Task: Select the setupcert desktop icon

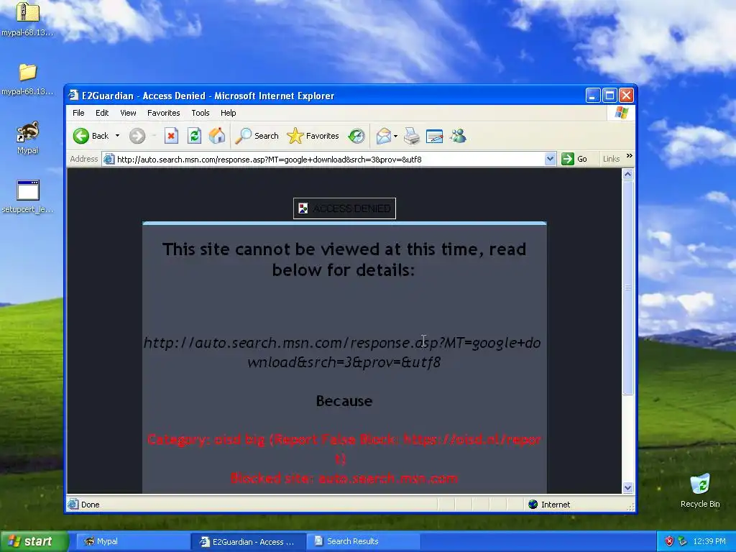Action: 28,196
